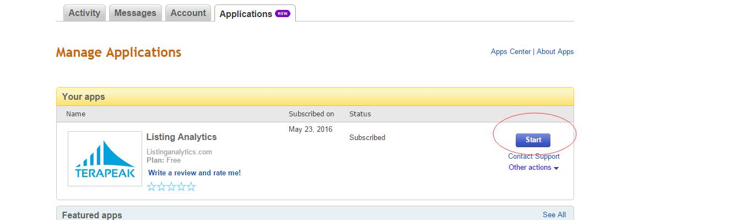751x220 pixels.
Task: Rate the app with the first star
Action: pos(152,187)
